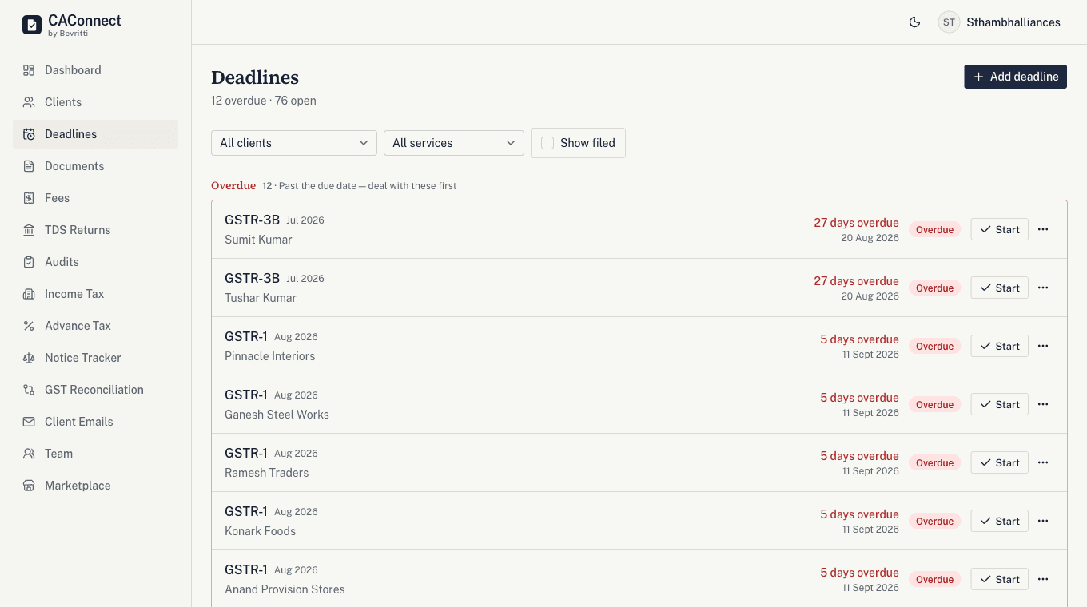The width and height of the screenshot is (1087, 607).
Task: Open more options for Tushar Kumar deadline
Action: [x=1043, y=288]
